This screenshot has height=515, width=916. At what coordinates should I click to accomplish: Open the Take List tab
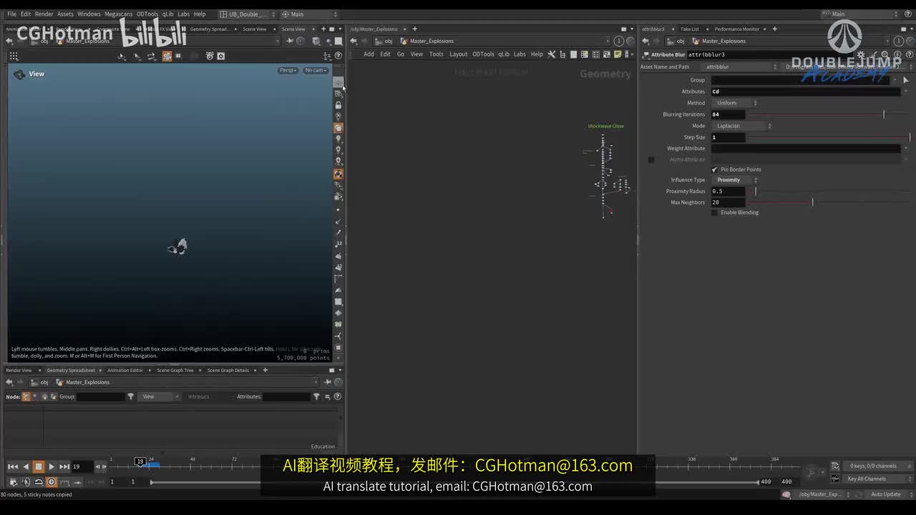[690, 29]
